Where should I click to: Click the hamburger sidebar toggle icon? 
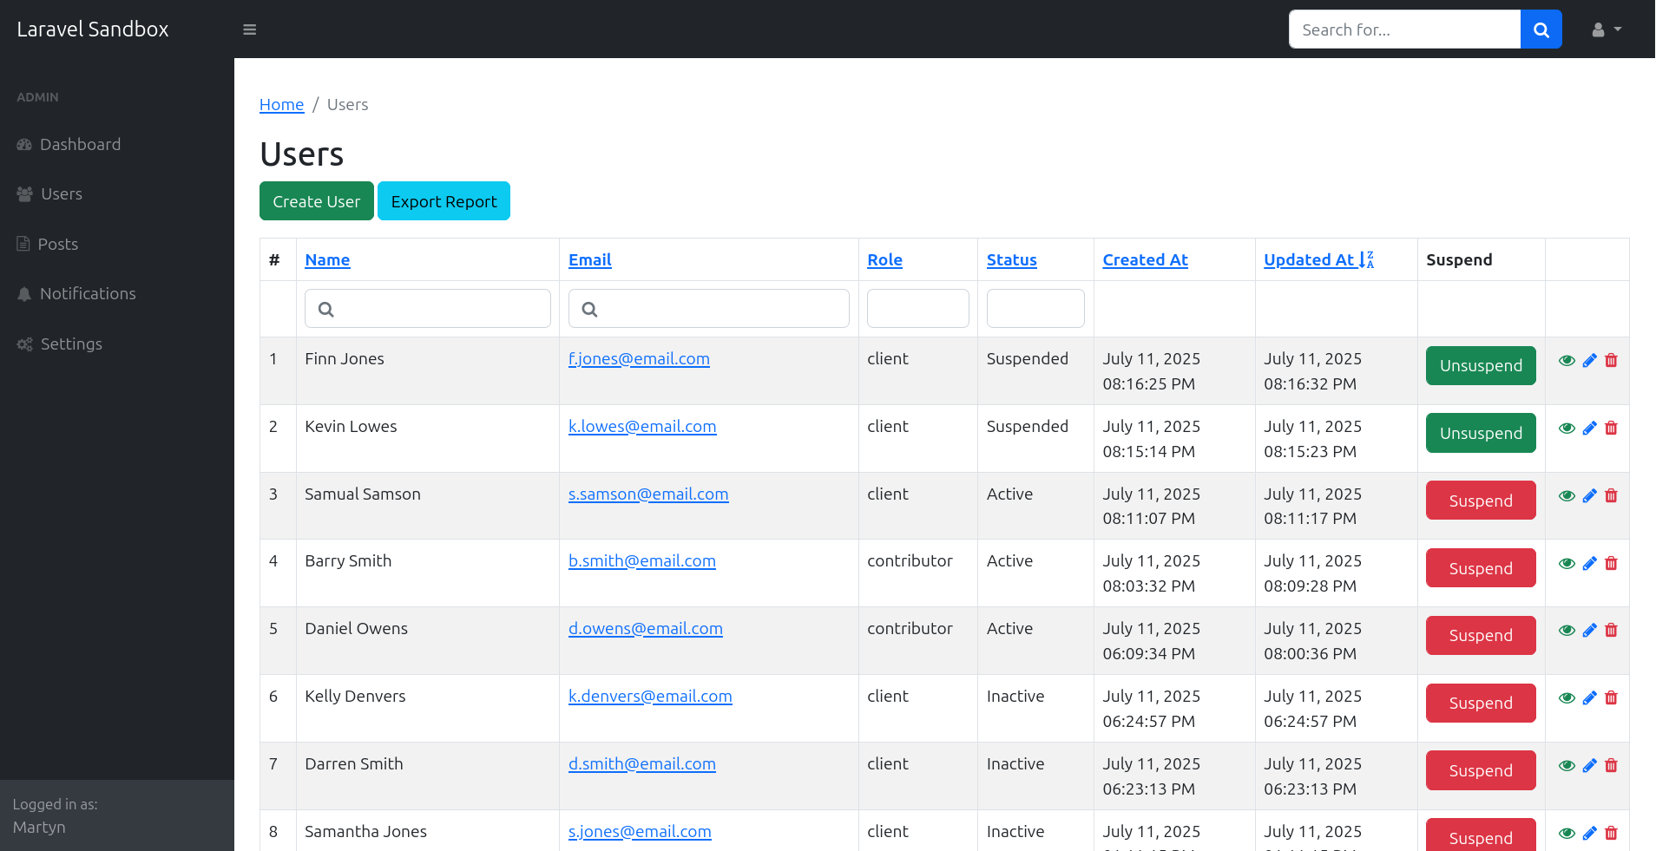coord(249,29)
